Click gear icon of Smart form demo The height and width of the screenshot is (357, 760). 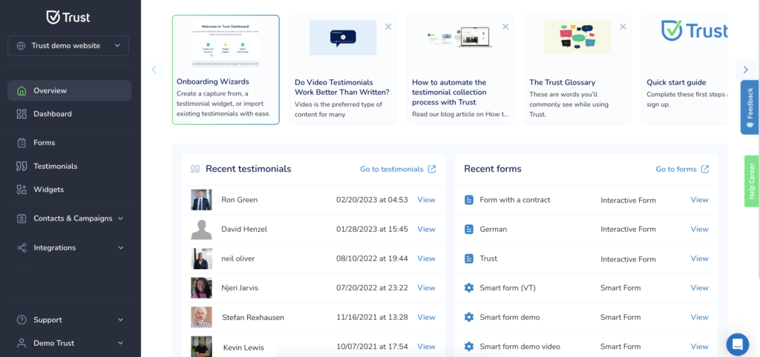pyautogui.click(x=469, y=317)
